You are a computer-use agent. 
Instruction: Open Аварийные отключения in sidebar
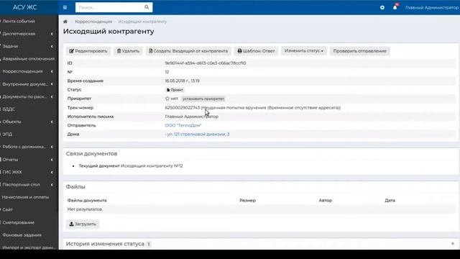click(x=29, y=59)
